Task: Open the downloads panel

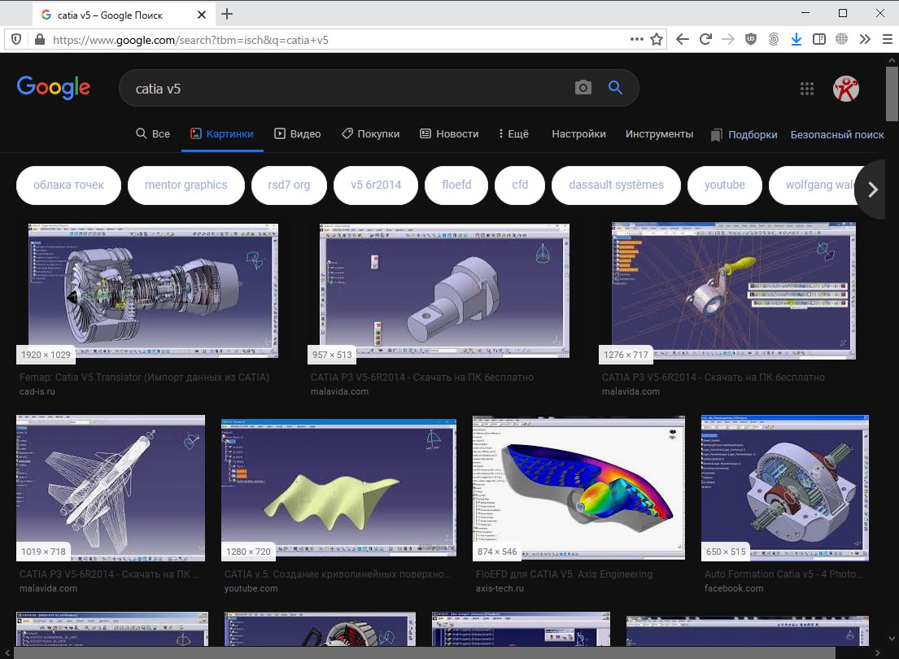Action: click(x=796, y=40)
